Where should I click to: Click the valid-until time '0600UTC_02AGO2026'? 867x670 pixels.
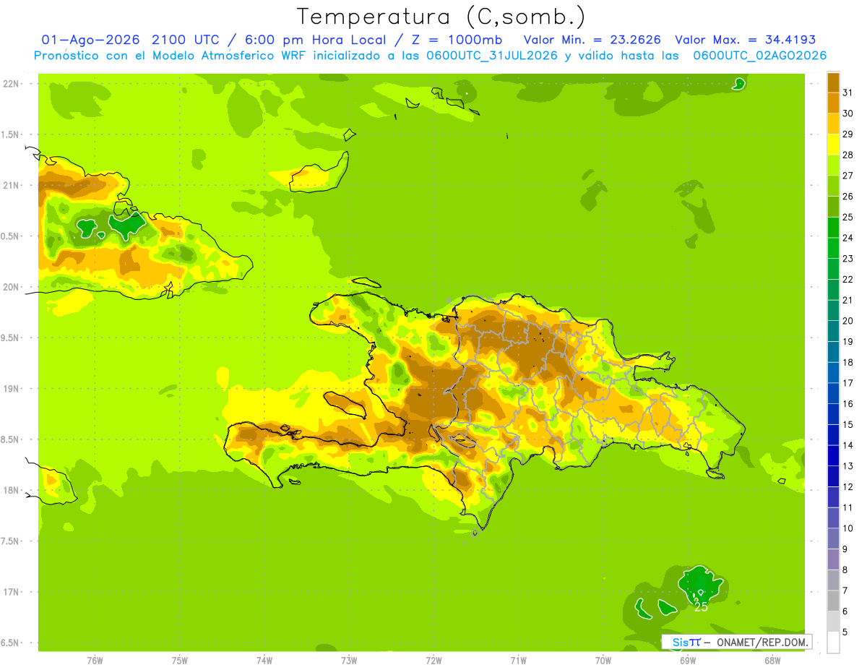[x=760, y=56]
